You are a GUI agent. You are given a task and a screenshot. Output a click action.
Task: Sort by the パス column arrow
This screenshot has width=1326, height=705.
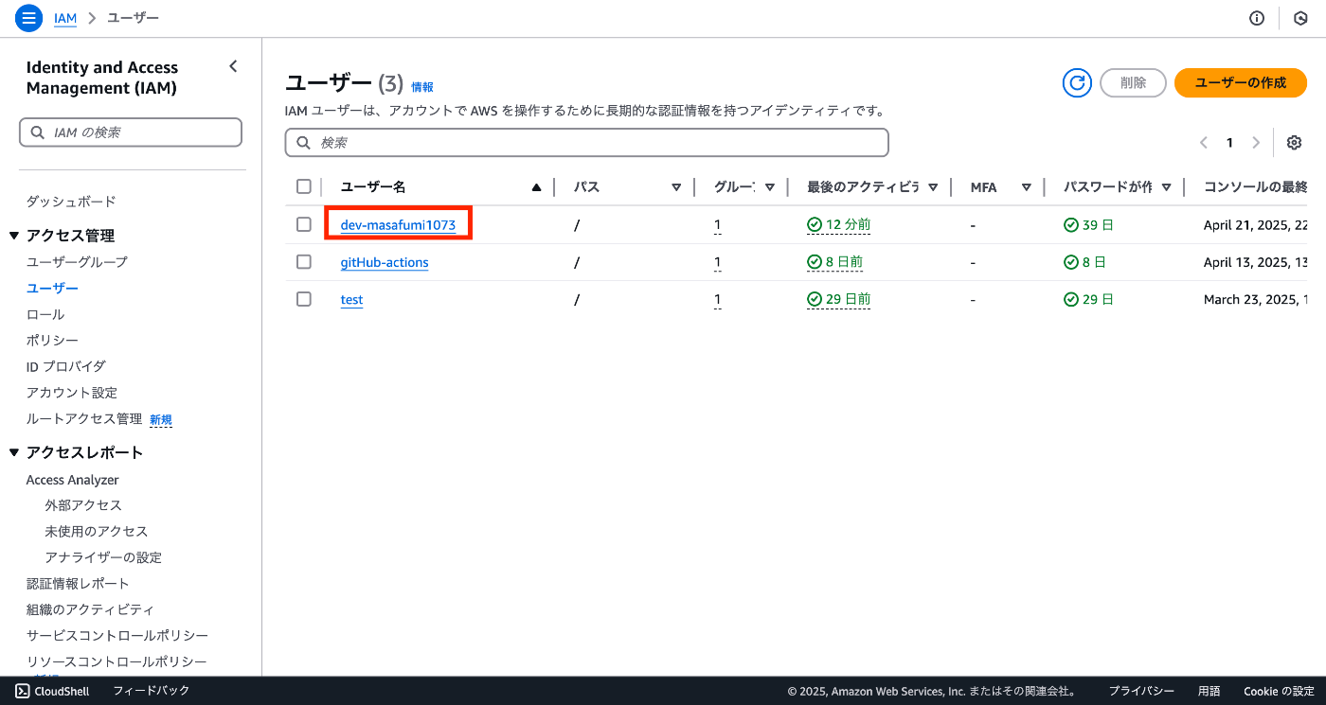coord(676,187)
